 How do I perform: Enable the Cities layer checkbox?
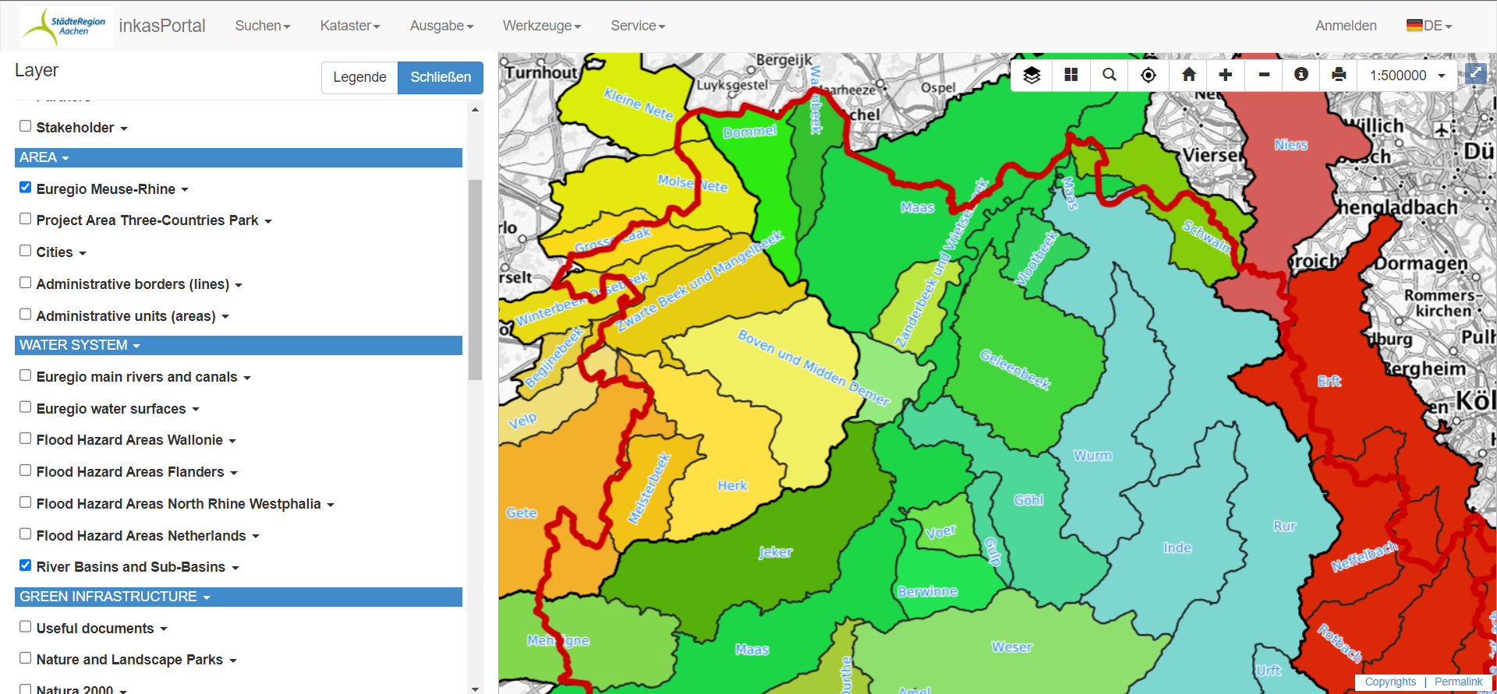pyautogui.click(x=26, y=251)
